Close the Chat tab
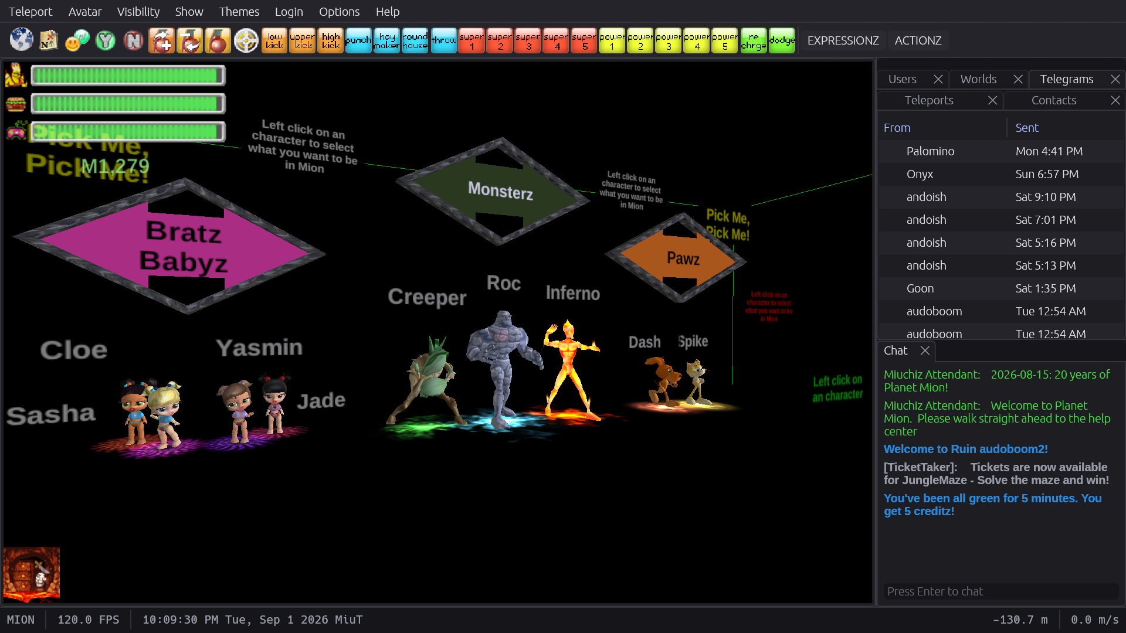 (925, 350)
